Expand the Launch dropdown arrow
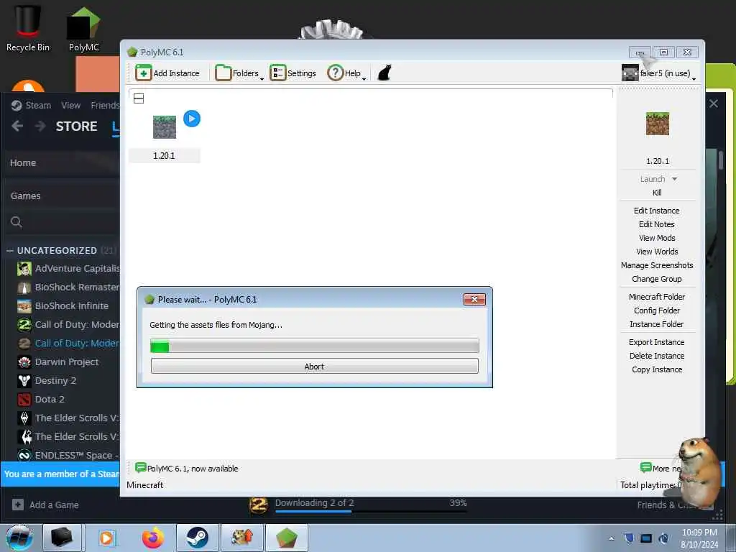736x552 pixels. pyautogui.click(x=674, y=179)
